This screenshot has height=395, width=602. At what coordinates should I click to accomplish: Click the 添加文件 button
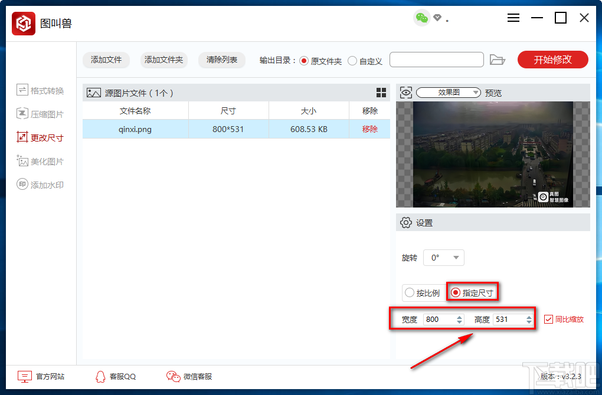[x=106, y=60]
